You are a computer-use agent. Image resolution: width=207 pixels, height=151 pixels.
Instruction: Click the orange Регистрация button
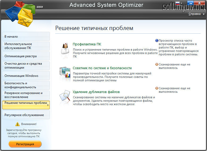pyautogui.click(x=25, y=144)
